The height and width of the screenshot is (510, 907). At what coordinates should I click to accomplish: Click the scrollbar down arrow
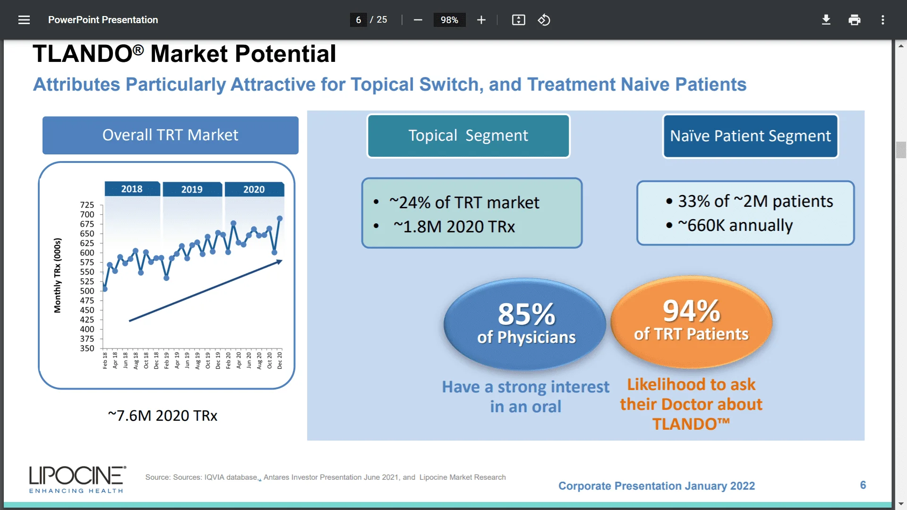pos(901,503)
